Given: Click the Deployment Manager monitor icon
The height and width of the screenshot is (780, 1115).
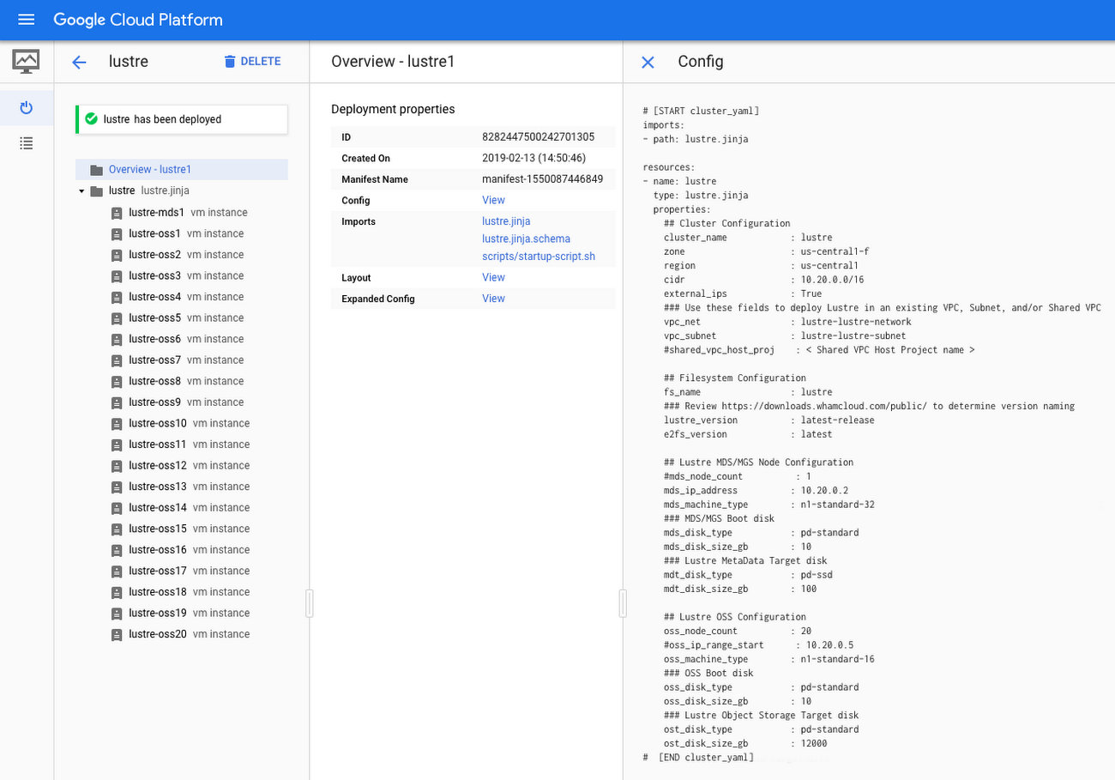Looking at the screenshot, I should coord(27,62).
